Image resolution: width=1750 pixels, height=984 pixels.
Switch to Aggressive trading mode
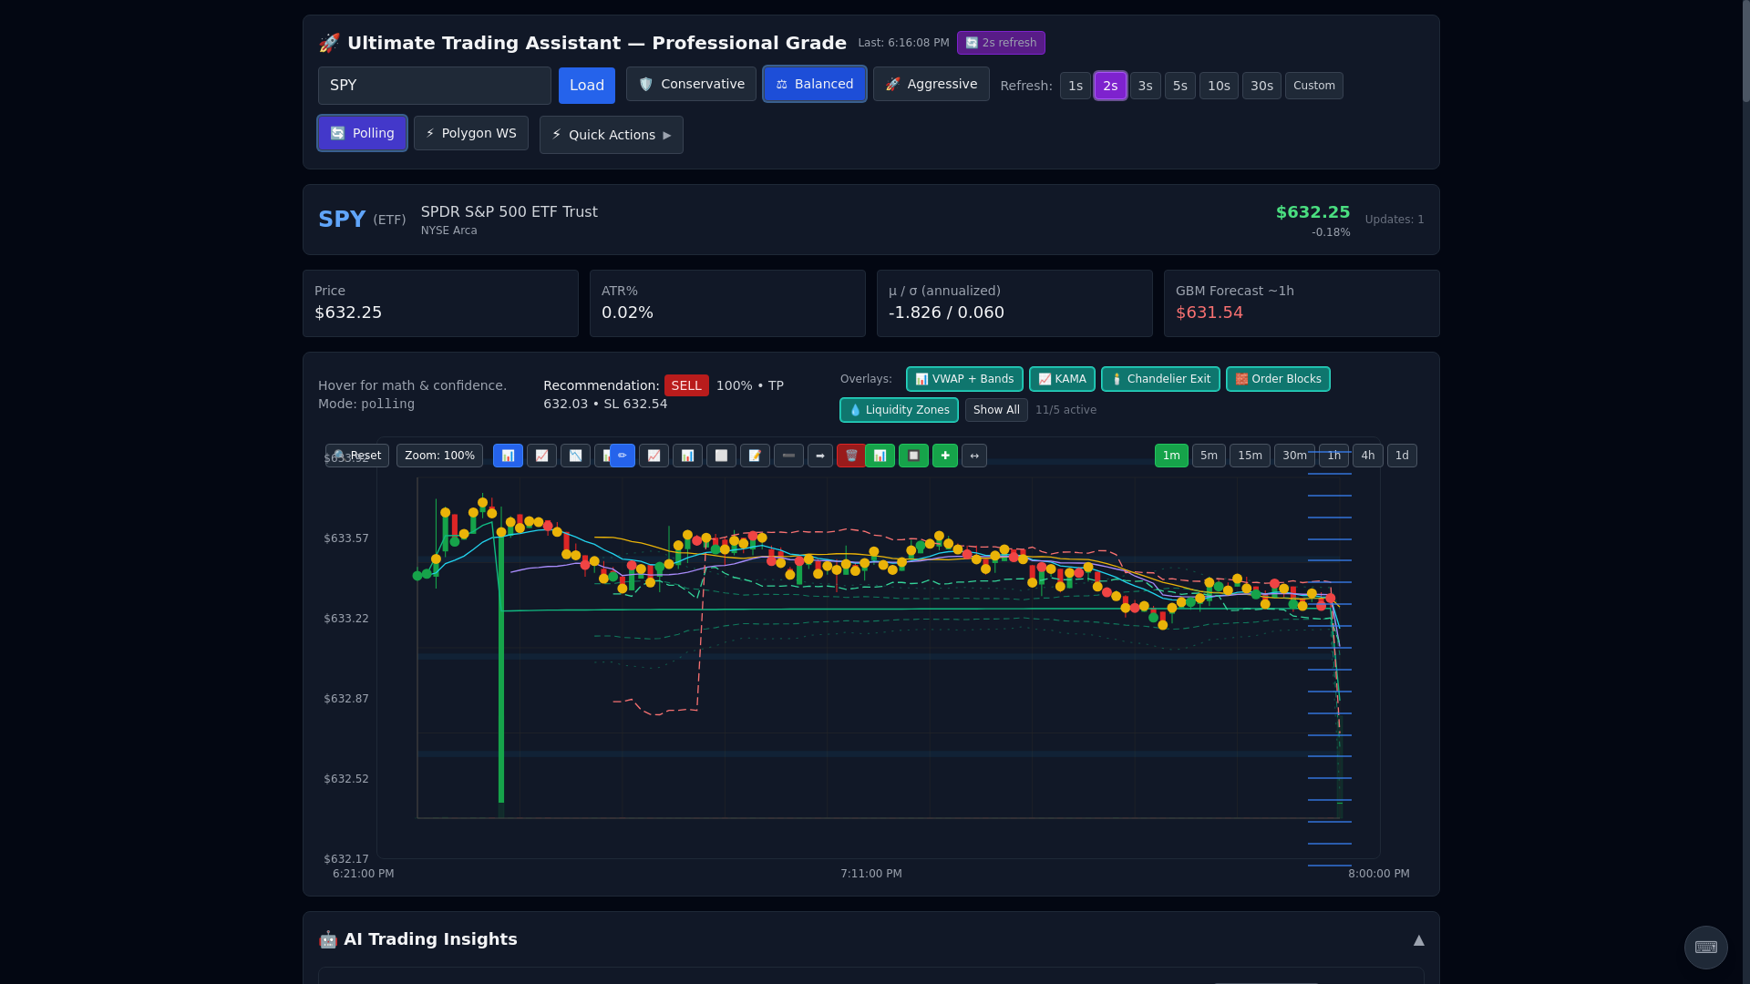pos(931,84)
